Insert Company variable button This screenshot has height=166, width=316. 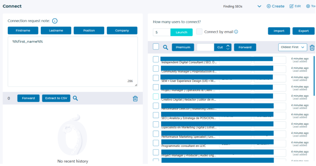122,31
